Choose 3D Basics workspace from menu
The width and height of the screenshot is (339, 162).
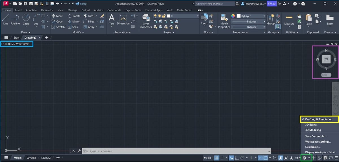(x=311, y=125)
